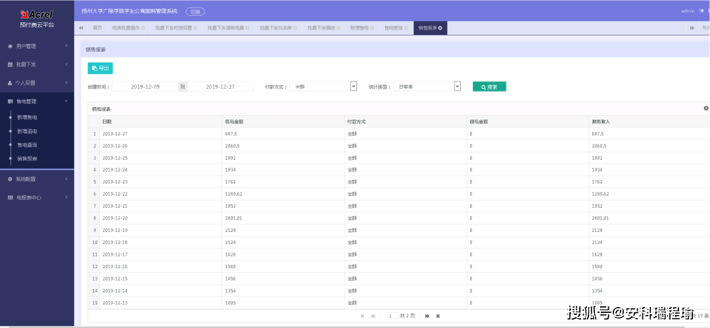Select the row dated 2019-12-18
Image resolution: width=710 pixels, height=328 pixels.
coord(398,243)
